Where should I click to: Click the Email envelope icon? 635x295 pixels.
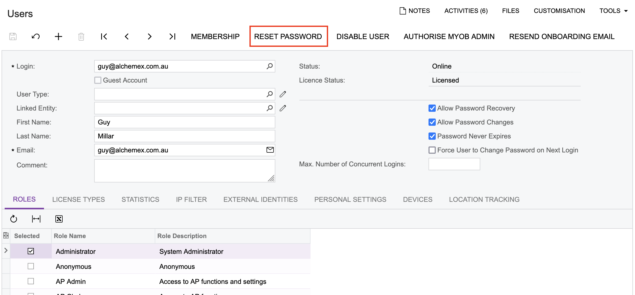270,150
